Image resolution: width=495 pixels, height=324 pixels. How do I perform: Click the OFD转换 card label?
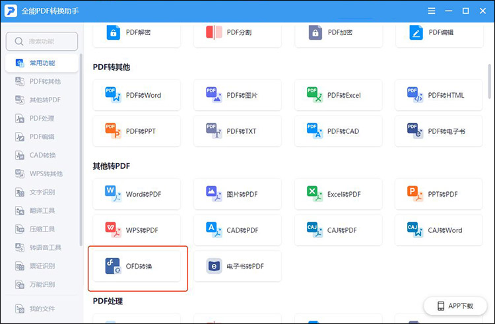pyautogui.click(x=139, y=267)
